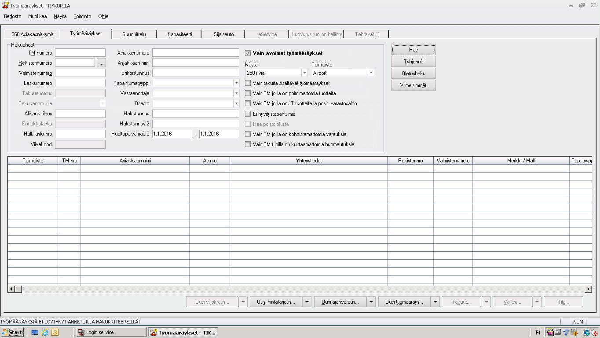Screen dimensions: 600x338
Task: Click the Rekisterinumero browse (...) button
Action: 101,63
